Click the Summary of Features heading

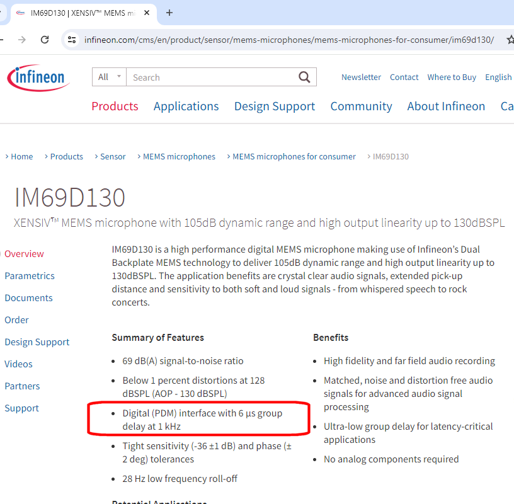click(x=157, y=338)
